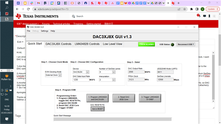Select the Quick Start tab
This screenshot has height=124, width=221.
pos(35,44)
